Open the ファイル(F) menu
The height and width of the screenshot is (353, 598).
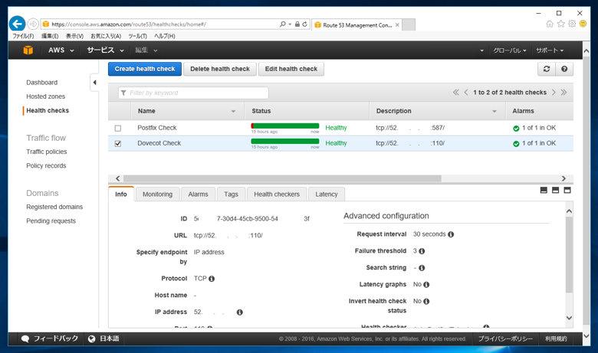[x=23, y=36]
